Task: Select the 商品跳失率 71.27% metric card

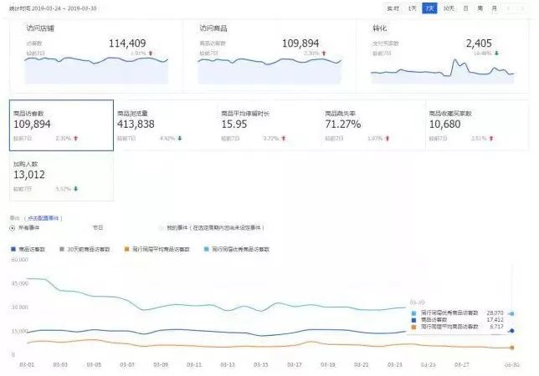Action: point(373,125)
